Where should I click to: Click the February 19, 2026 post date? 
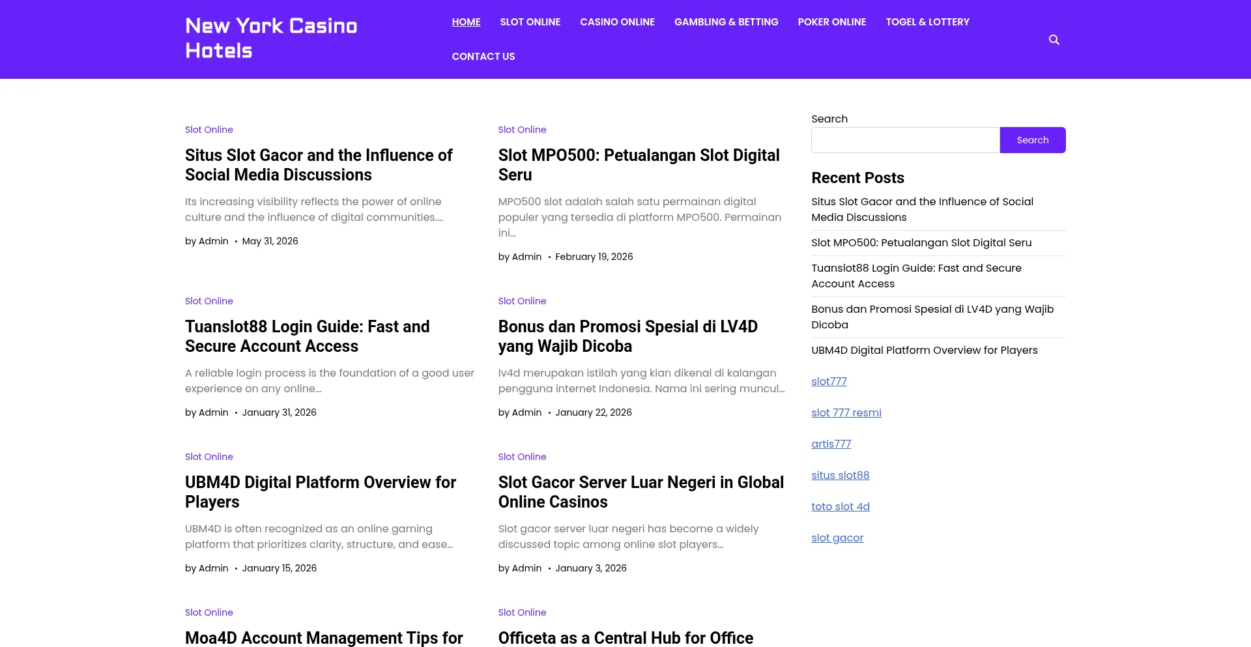(594, 257)
